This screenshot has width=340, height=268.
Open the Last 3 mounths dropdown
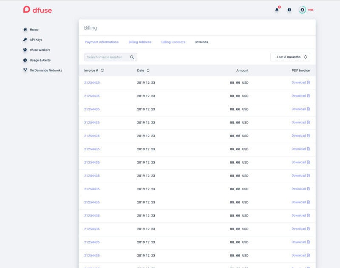290,57
